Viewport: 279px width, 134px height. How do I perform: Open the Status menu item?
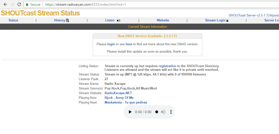13,20
